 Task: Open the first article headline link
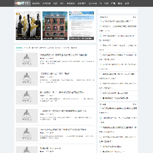63,55
